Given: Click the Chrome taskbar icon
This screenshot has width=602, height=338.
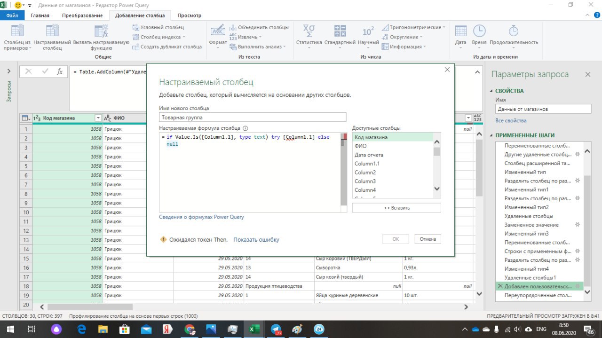Looking at the screenshot, I should (189, 329).
